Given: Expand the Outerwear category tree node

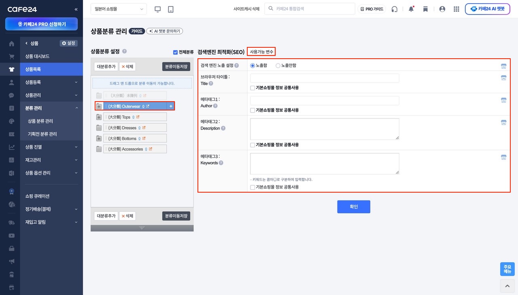Looking at the screenshot, I should point(99,106).
